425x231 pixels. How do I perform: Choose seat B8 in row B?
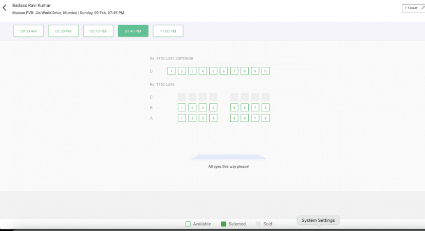coord(265,108)
